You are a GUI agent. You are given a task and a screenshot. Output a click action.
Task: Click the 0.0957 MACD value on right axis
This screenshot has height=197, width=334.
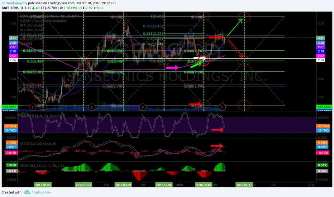click(x=323, y=147)
